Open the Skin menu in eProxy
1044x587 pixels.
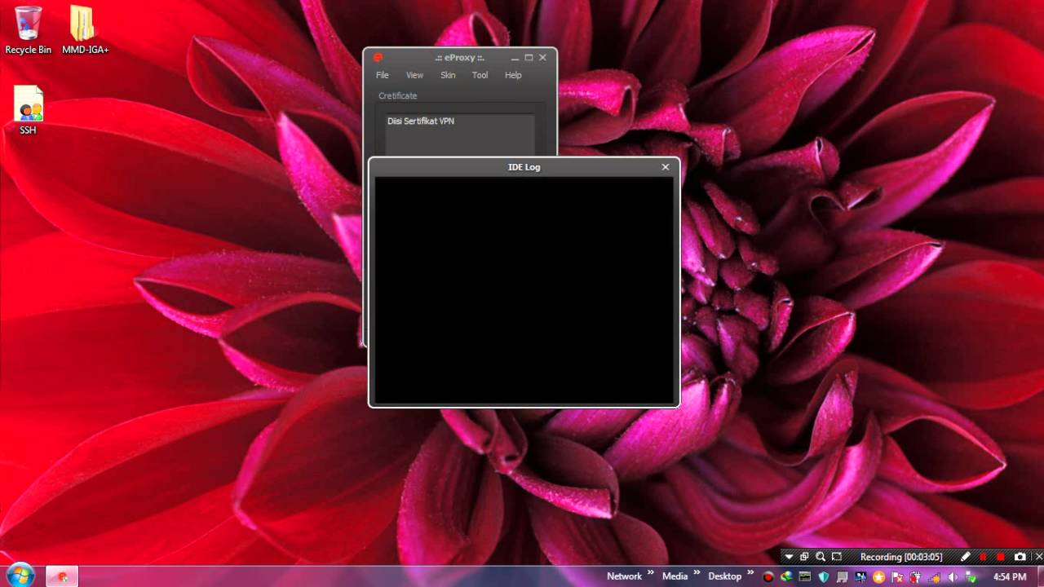click(448, 75)
